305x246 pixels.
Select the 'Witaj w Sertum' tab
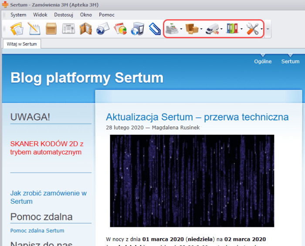(x=22, y=44)
